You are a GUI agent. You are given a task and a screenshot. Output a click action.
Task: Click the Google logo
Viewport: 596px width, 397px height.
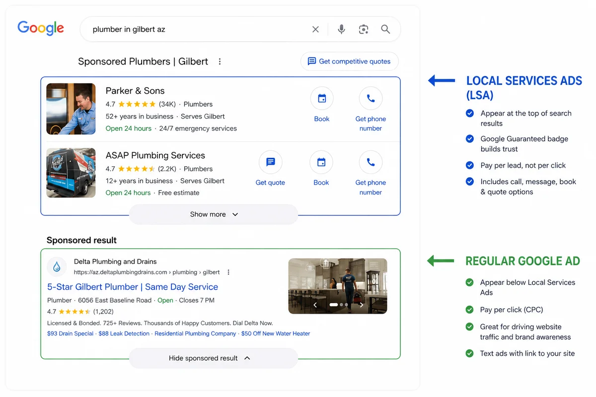[41, 28]
